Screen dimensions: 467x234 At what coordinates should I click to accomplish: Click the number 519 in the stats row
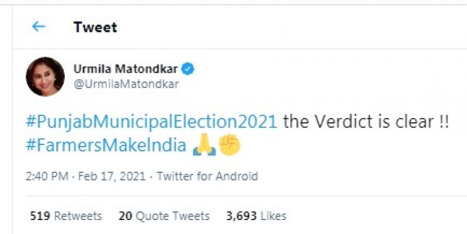point(40,216)
